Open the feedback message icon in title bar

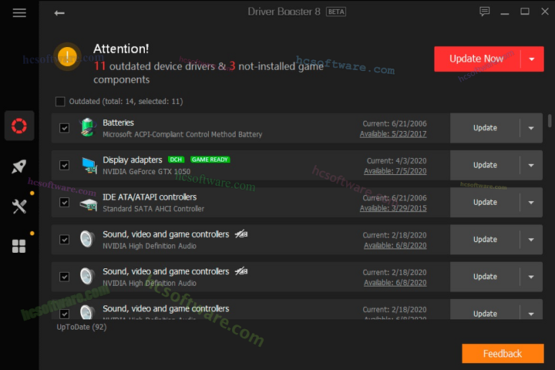coord(485,12)
